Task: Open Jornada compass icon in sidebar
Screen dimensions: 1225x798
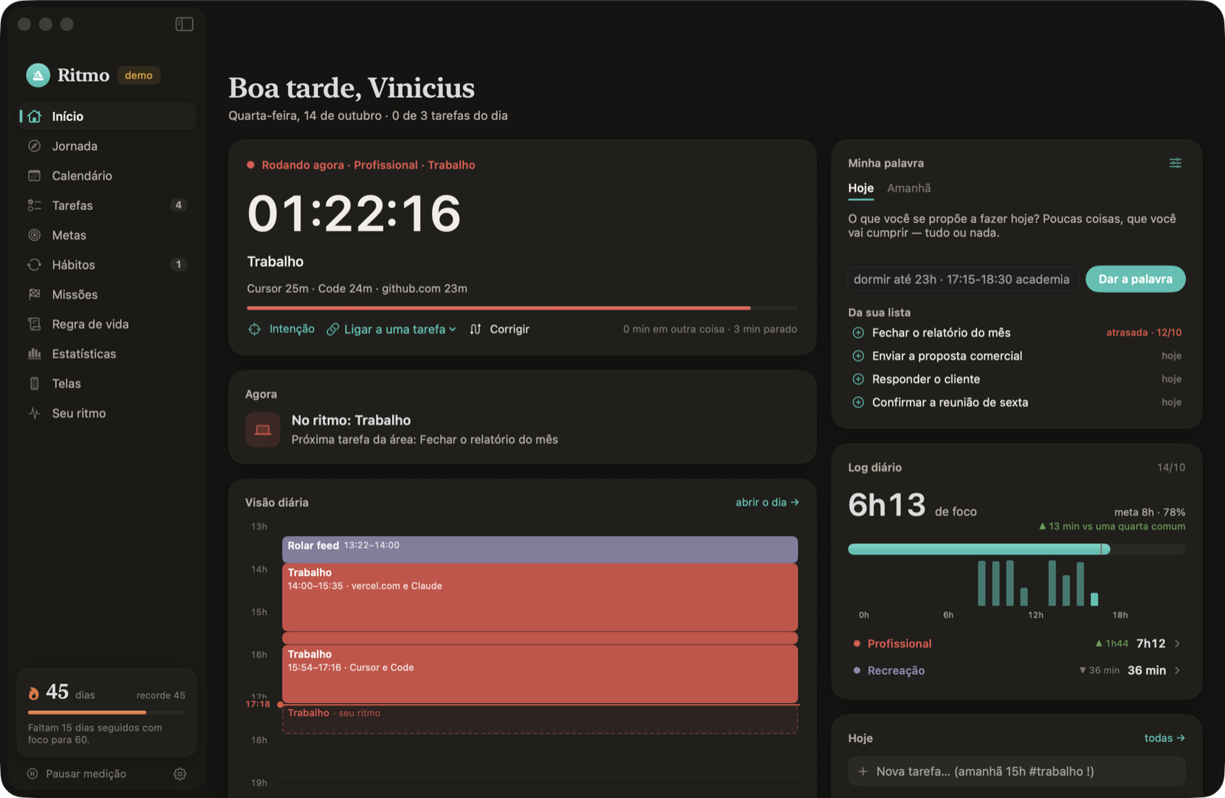Action: (x=34, y=146)
